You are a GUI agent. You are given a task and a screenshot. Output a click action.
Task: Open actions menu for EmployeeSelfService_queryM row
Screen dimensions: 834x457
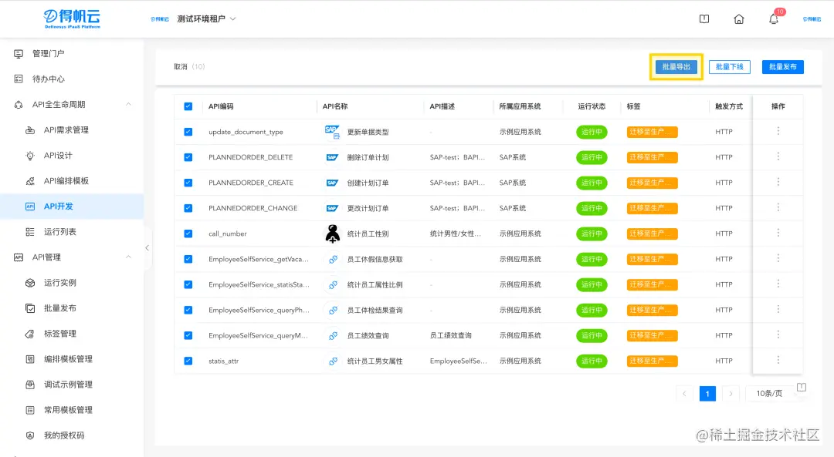point(778,335)
